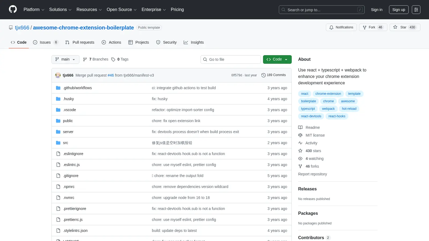Screen dimensions: 429x241
Task: Open commit 'chore: fix open extension link'
Action: point(176,121)
